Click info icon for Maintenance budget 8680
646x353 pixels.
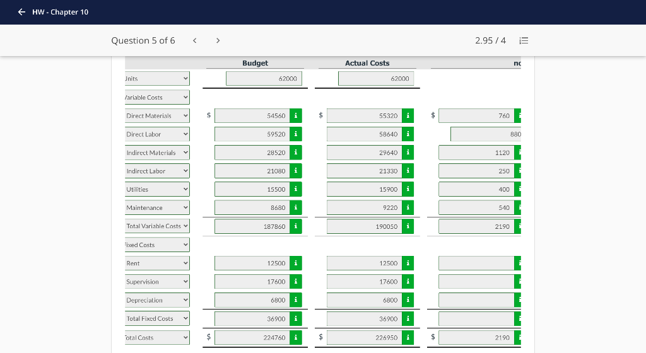point(296,208)
